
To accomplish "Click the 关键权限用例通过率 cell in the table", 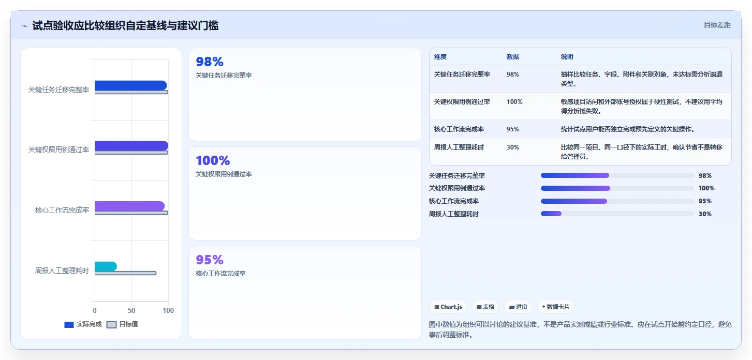I will click(x=462, y=102).
